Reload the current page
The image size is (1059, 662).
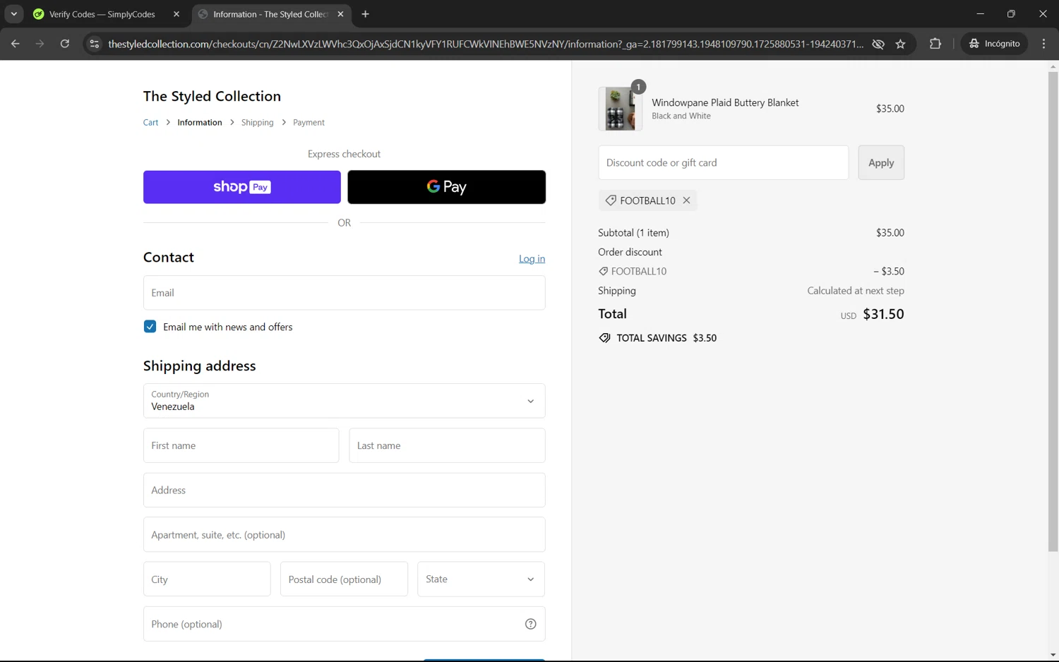tap(64, 44)
